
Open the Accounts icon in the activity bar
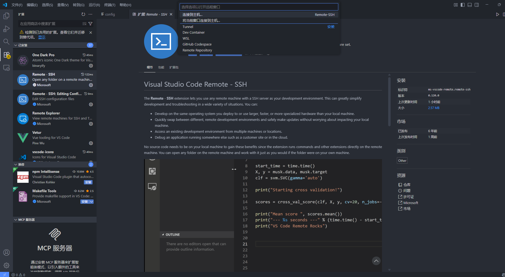pos(6,253)
